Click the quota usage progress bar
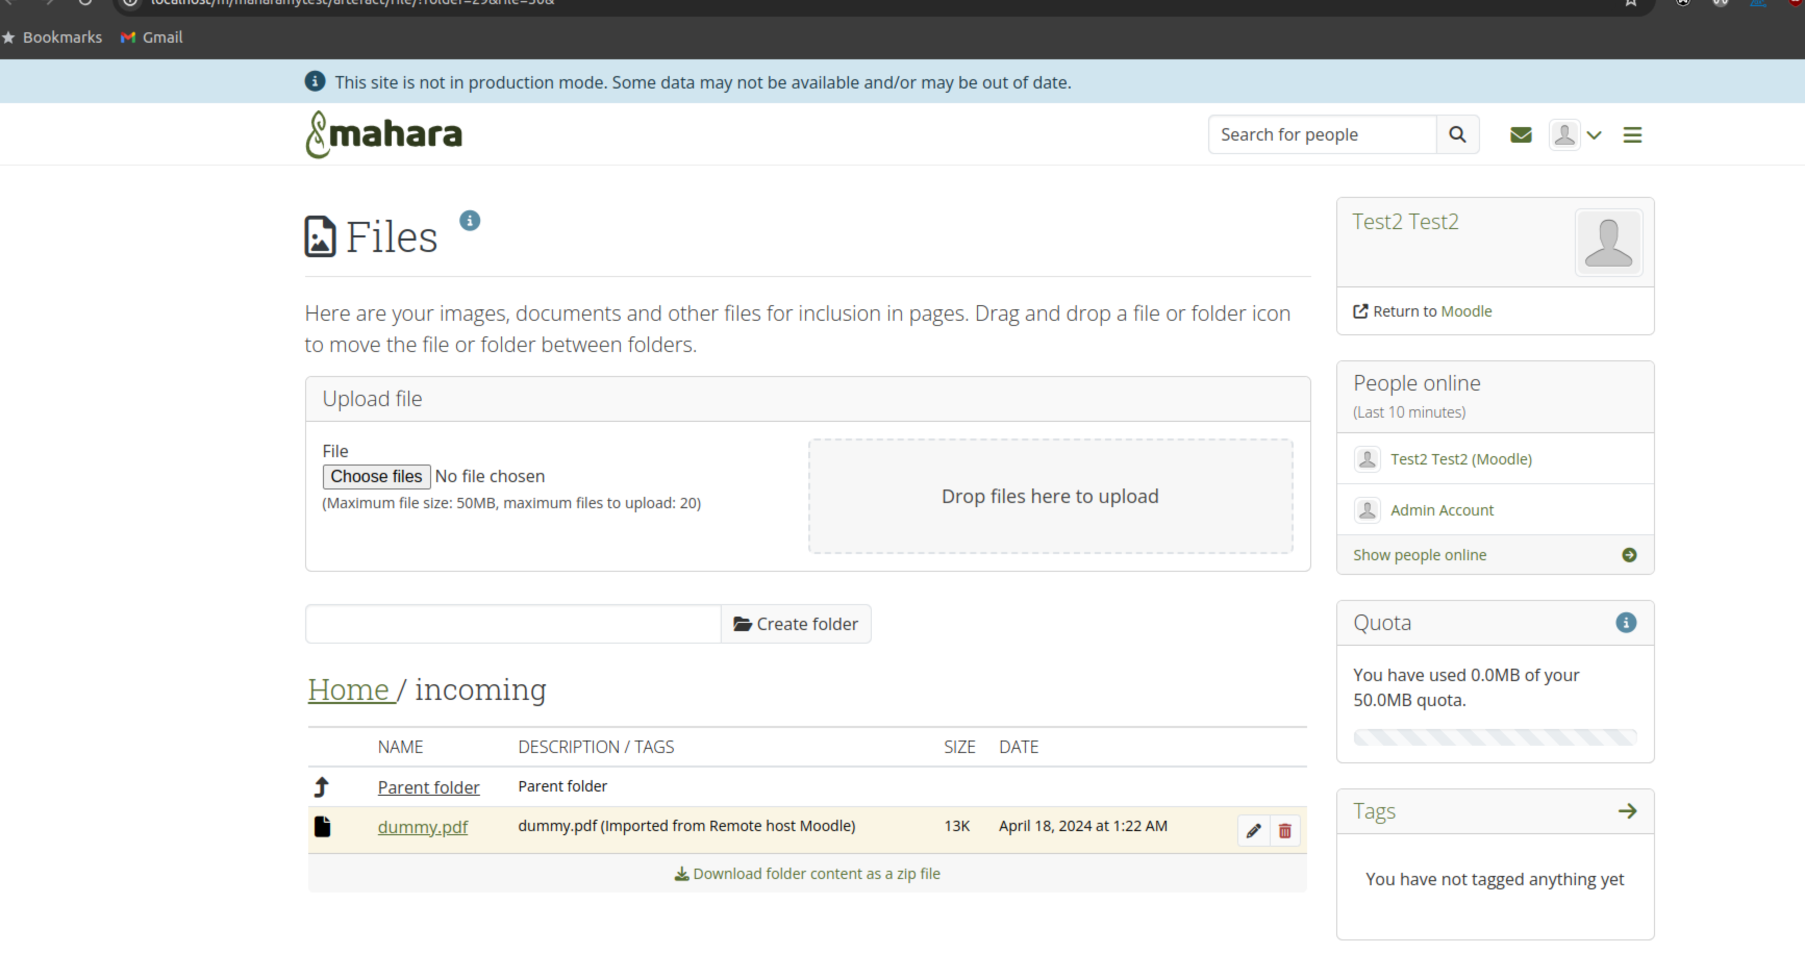The width and height of the screenshot is (1805, 954). pyautogui.click(x=1495, y=737)
